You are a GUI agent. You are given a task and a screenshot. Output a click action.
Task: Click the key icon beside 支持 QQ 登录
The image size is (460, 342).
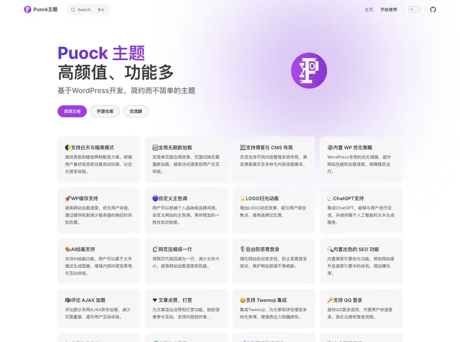point(330,300)
